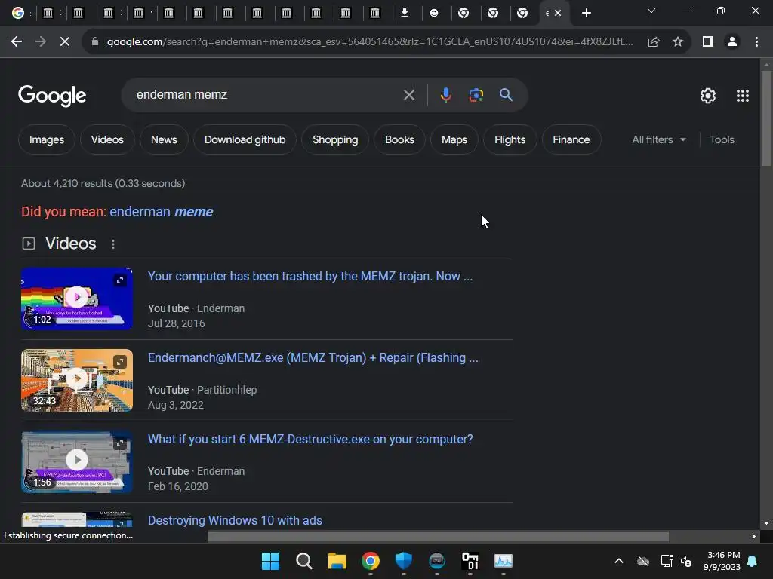The width and height of the screenshot is (773, 579).
Task: Switch to the Maps filter
Action: [x=454, y=139]
